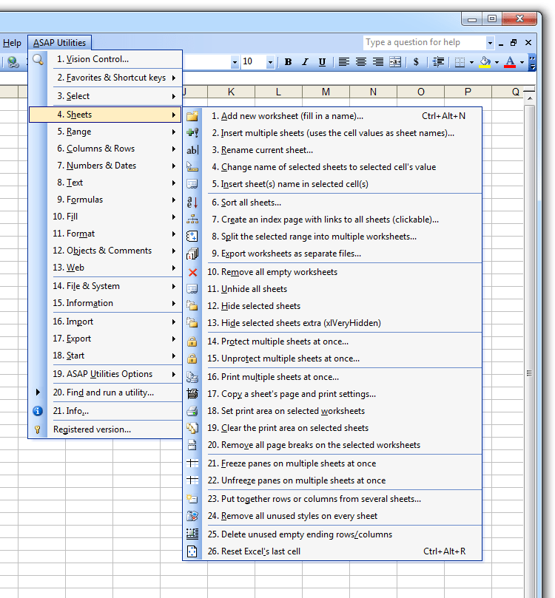Click the Center alignment icon
555x598 pixels.
tap(360, 62)
